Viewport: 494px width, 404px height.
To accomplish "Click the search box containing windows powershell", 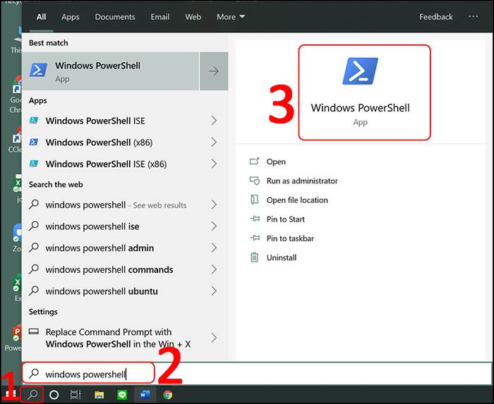I will (x=88, y=374).
